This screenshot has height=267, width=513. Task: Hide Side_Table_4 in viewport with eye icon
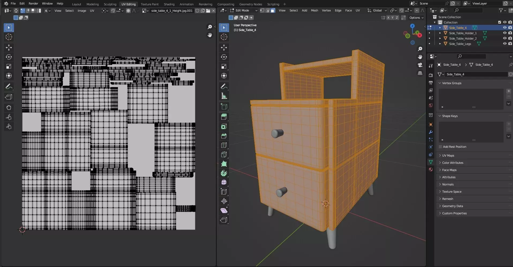[505, 28]
